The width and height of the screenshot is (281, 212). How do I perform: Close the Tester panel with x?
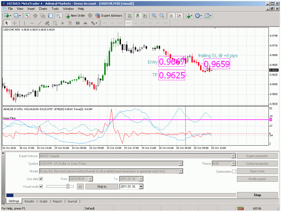click(3, 153)
